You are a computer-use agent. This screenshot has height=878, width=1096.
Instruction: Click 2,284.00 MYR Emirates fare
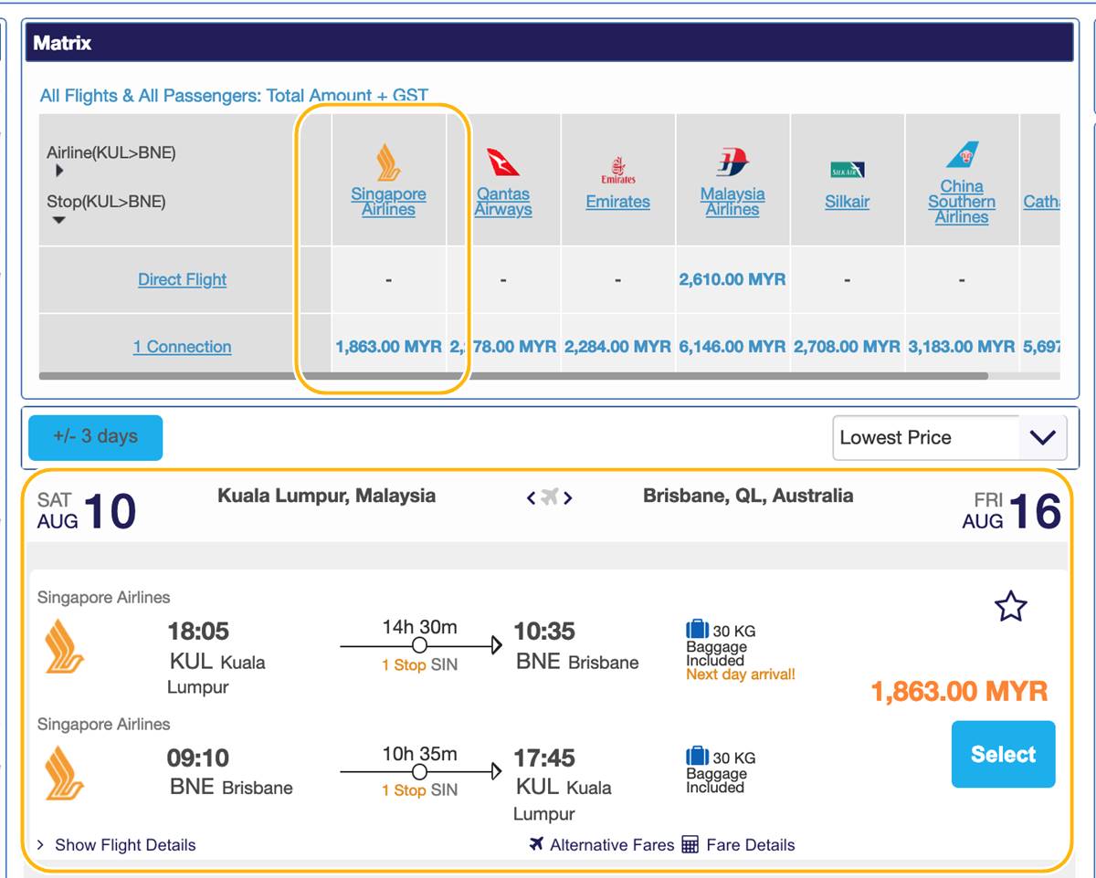coord(618,347)
